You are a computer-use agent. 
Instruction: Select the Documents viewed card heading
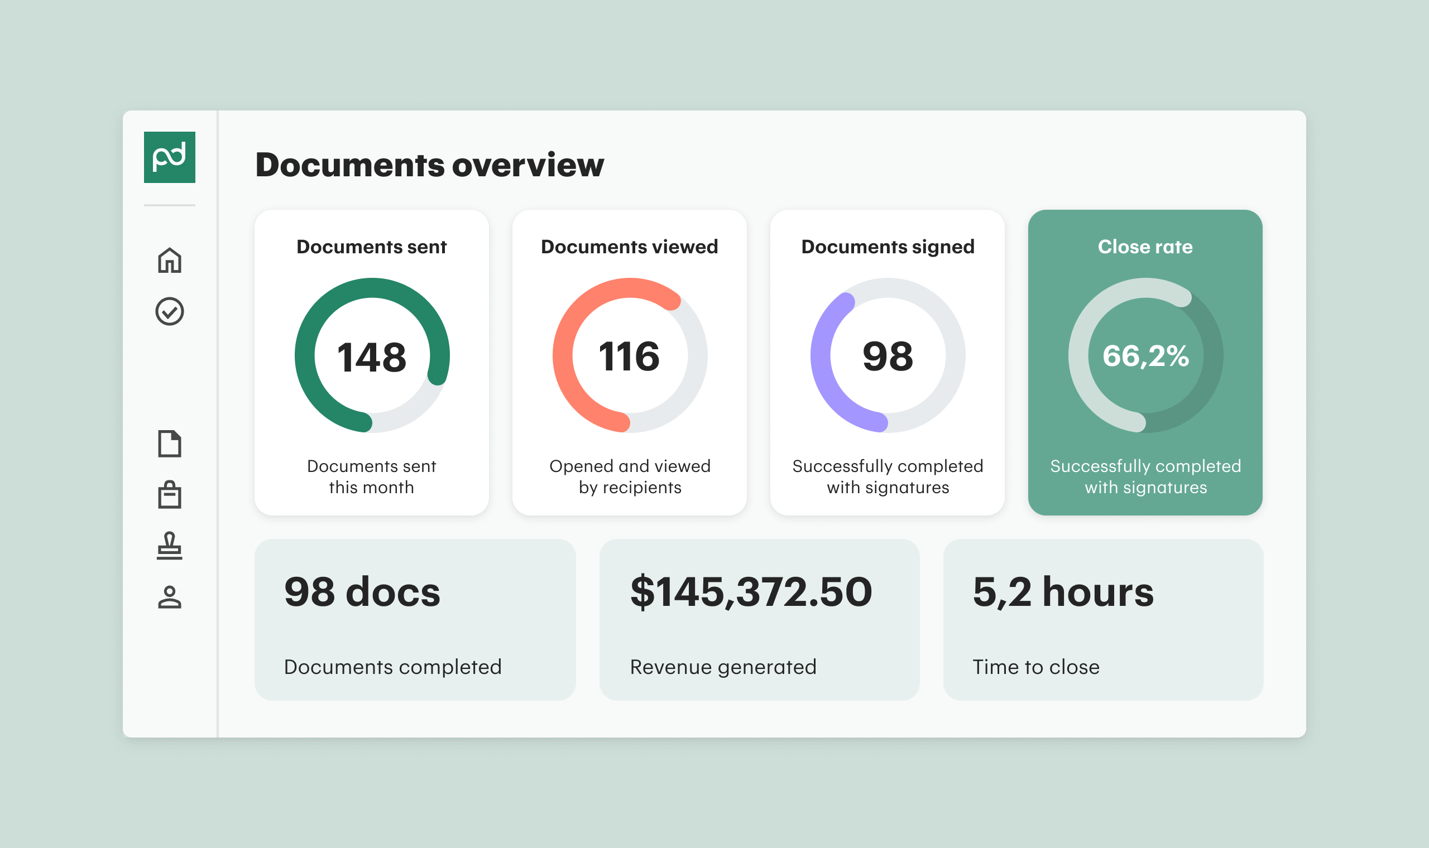tap(629, 247)
